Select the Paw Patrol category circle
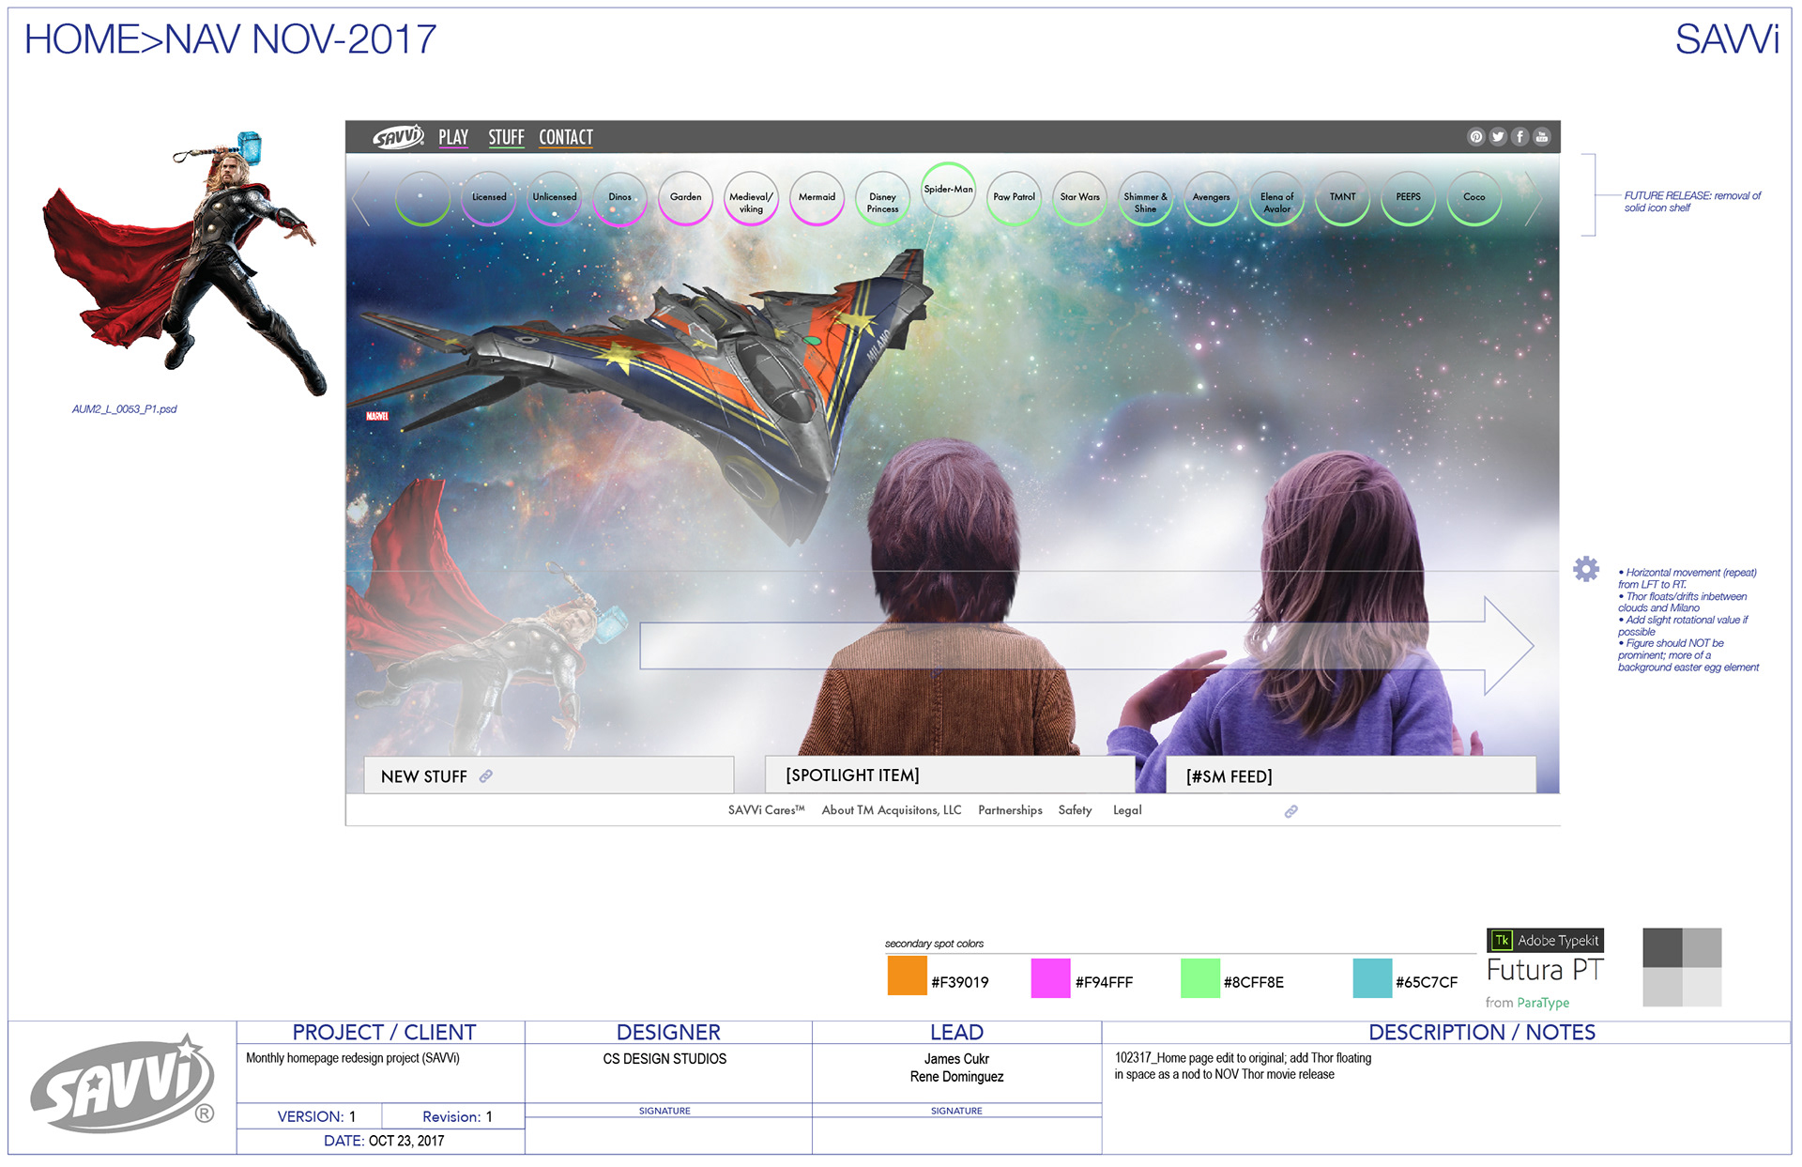The height and width of the screenshot is (1167, 1802). pyautogui.click(x=1015, y=197)
